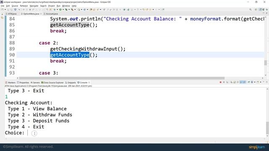The width and height of the screenshot is (269, 151).
Task: Click the console vertical scrollbar thumb
Action: tap(267, 128)
